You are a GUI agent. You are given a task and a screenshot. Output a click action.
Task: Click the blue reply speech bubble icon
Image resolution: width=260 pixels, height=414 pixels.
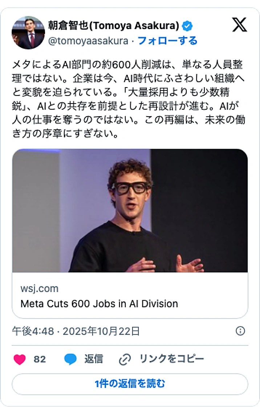coord(70,359)
